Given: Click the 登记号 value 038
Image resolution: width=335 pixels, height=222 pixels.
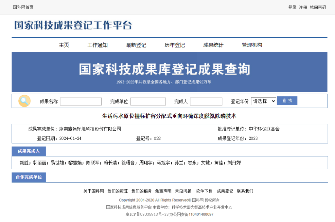Looking at the screenshot, I should point(157,139).
